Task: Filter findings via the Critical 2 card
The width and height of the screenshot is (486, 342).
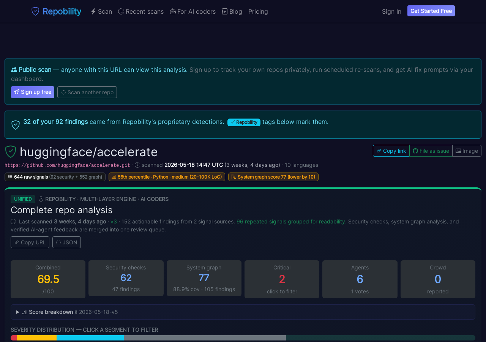Action: pyautogui.click(x=282, y=279)
